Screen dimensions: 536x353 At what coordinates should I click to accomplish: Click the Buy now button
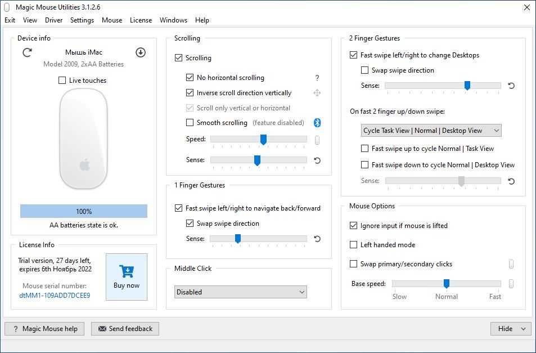click(x=127, y=277)
